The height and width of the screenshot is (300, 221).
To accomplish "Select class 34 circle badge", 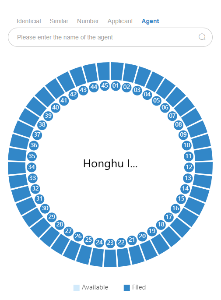I will click(x=32, y=167).
